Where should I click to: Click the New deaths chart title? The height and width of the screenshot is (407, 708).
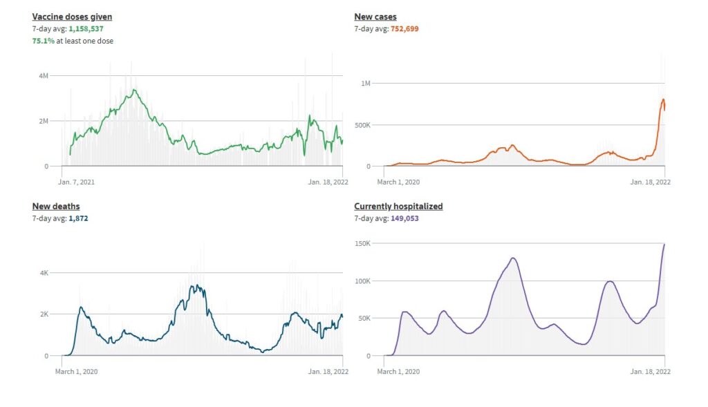[x=56, y=206]
